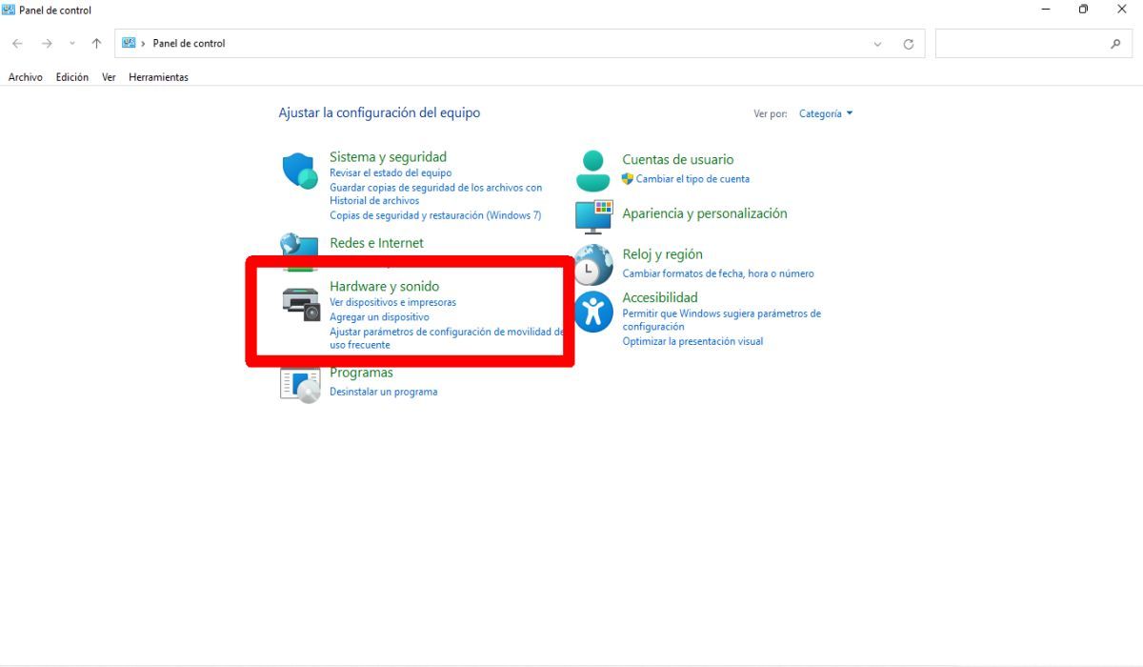
Task: Go forward with the forward arrow
Action: pyautogui.click(x=46, y=44)
